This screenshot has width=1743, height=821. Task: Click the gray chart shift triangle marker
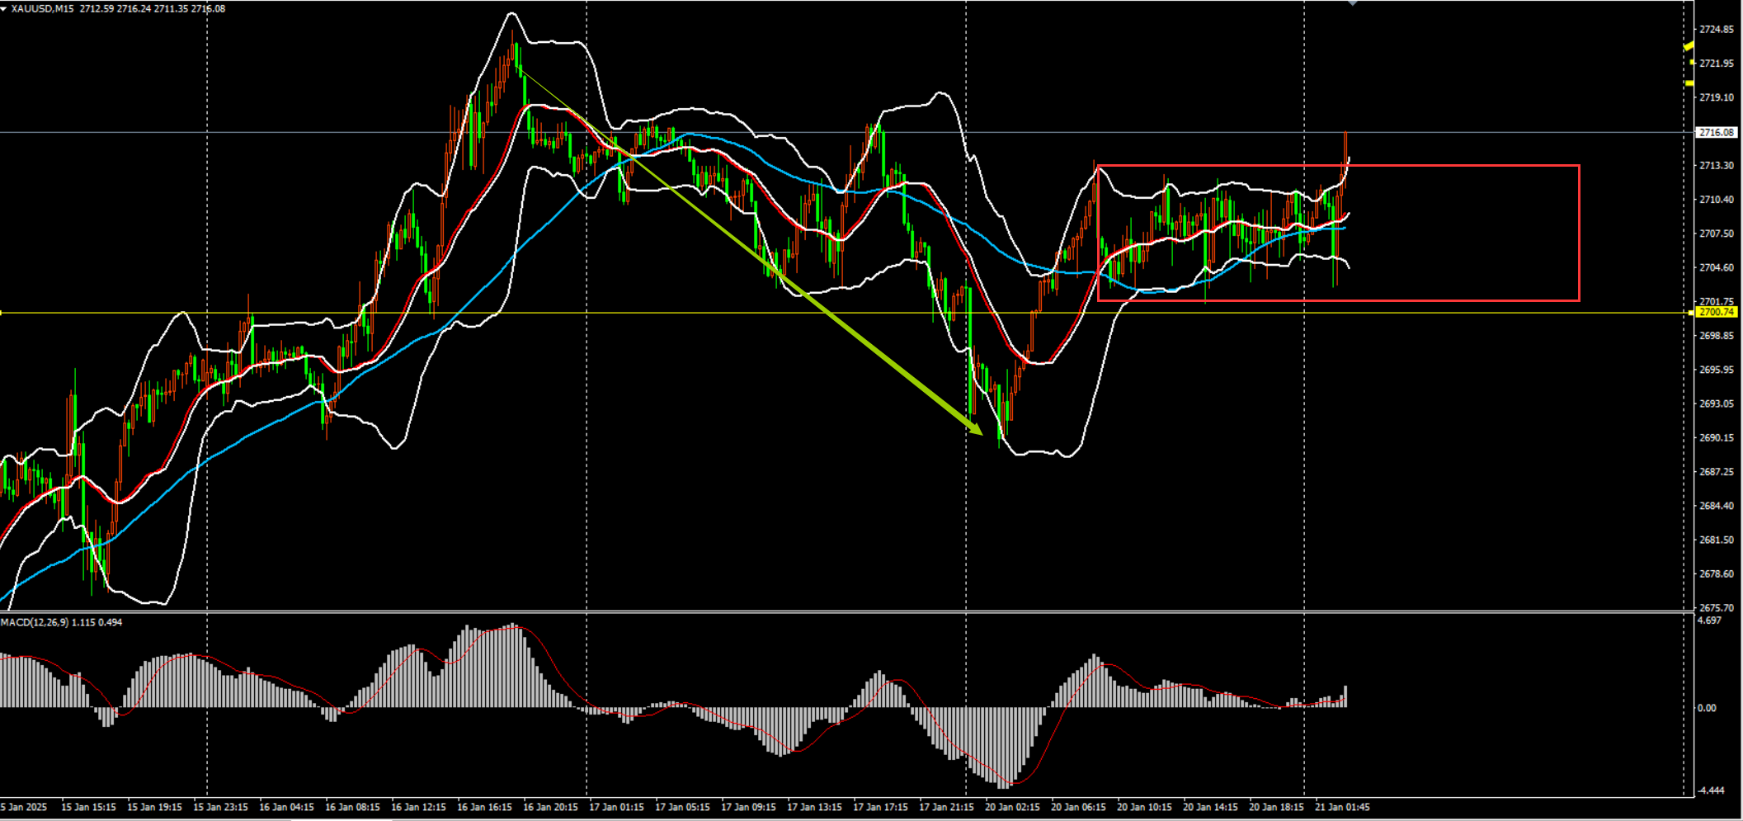(1352, 3)
